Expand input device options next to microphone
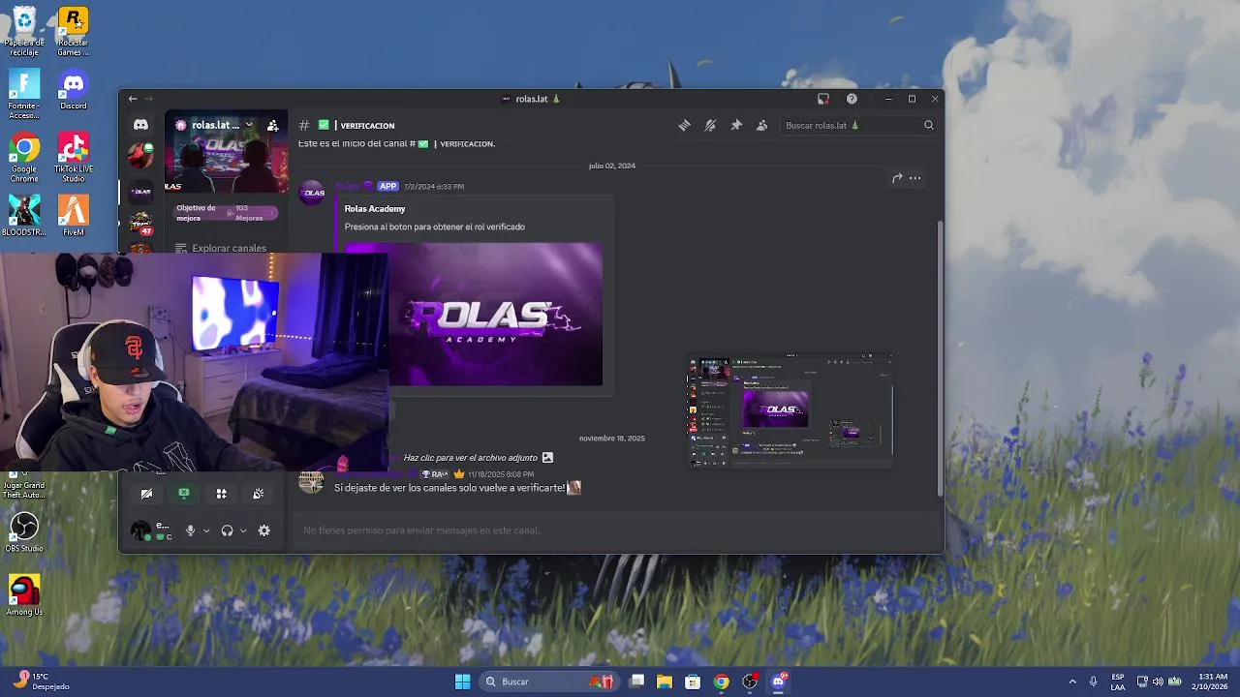Screen dimensions: 1240x697 point(206,530)
